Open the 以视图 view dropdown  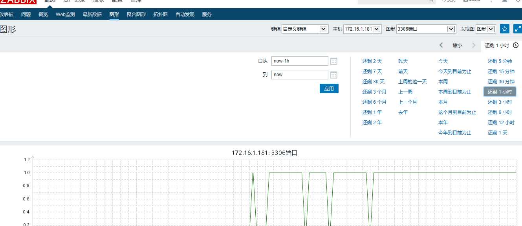click(x=485, y=29)
